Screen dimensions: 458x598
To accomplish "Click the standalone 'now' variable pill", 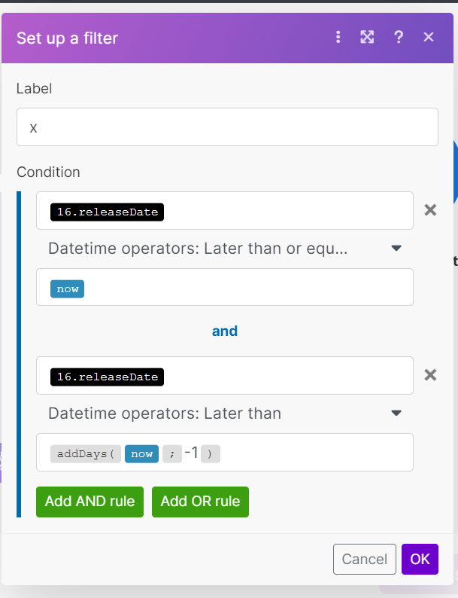I will coord(67,288).
